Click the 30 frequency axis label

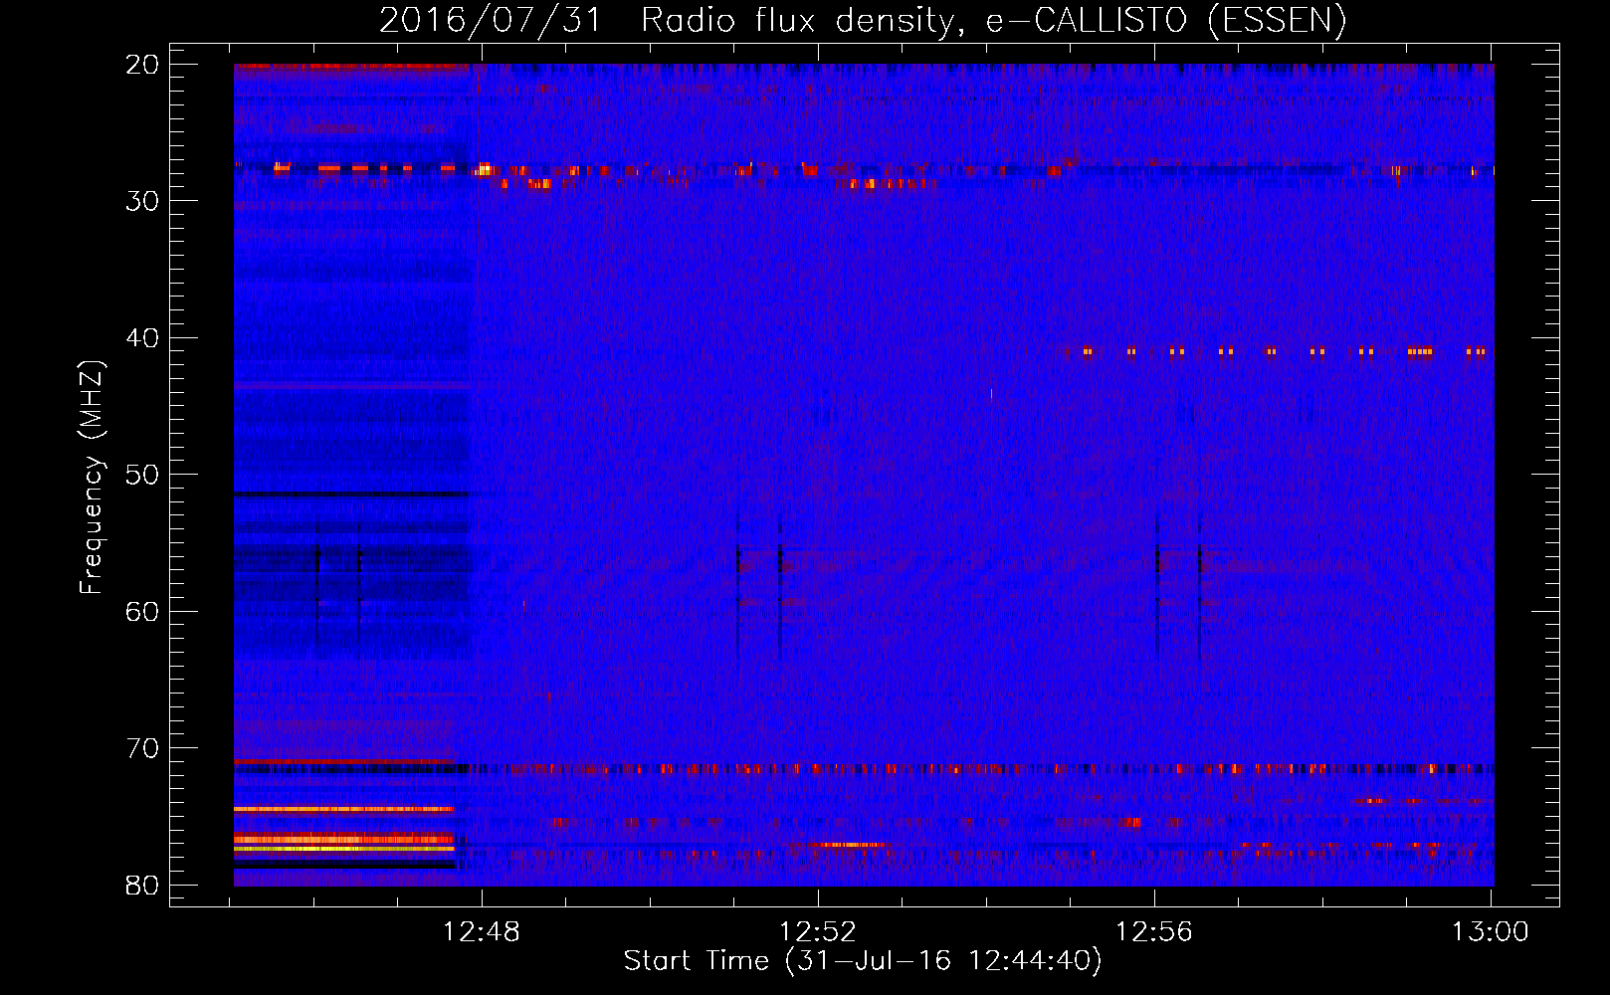[x=142, y=201]
